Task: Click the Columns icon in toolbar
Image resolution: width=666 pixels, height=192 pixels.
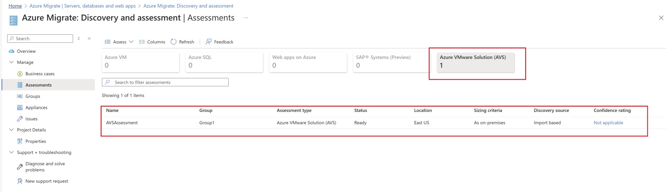Action: pos(142,42)
